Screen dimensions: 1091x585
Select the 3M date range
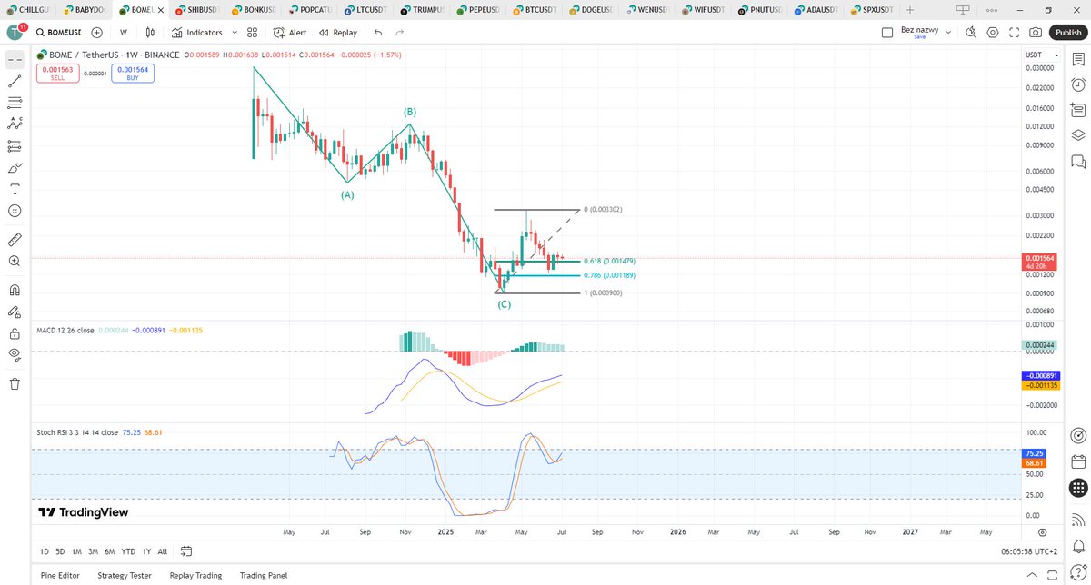[93, 551]
